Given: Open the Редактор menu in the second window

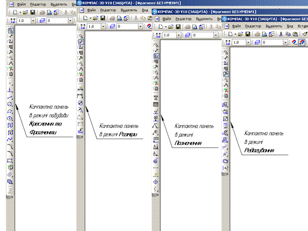Looking at the screenshot, I should pos(108,10).
